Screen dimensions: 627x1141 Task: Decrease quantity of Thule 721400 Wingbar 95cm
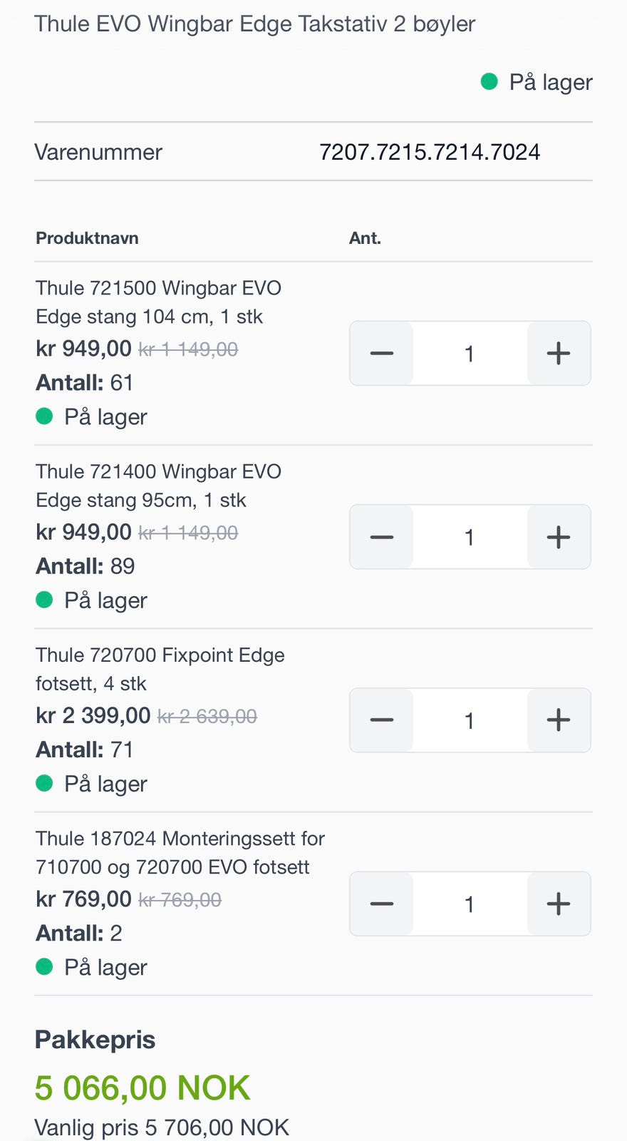(382, 537)
